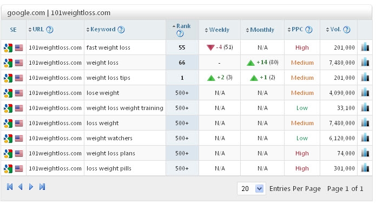376x205 pixels.
Task: Click help icon next to Keyword header
Action: 121,30
